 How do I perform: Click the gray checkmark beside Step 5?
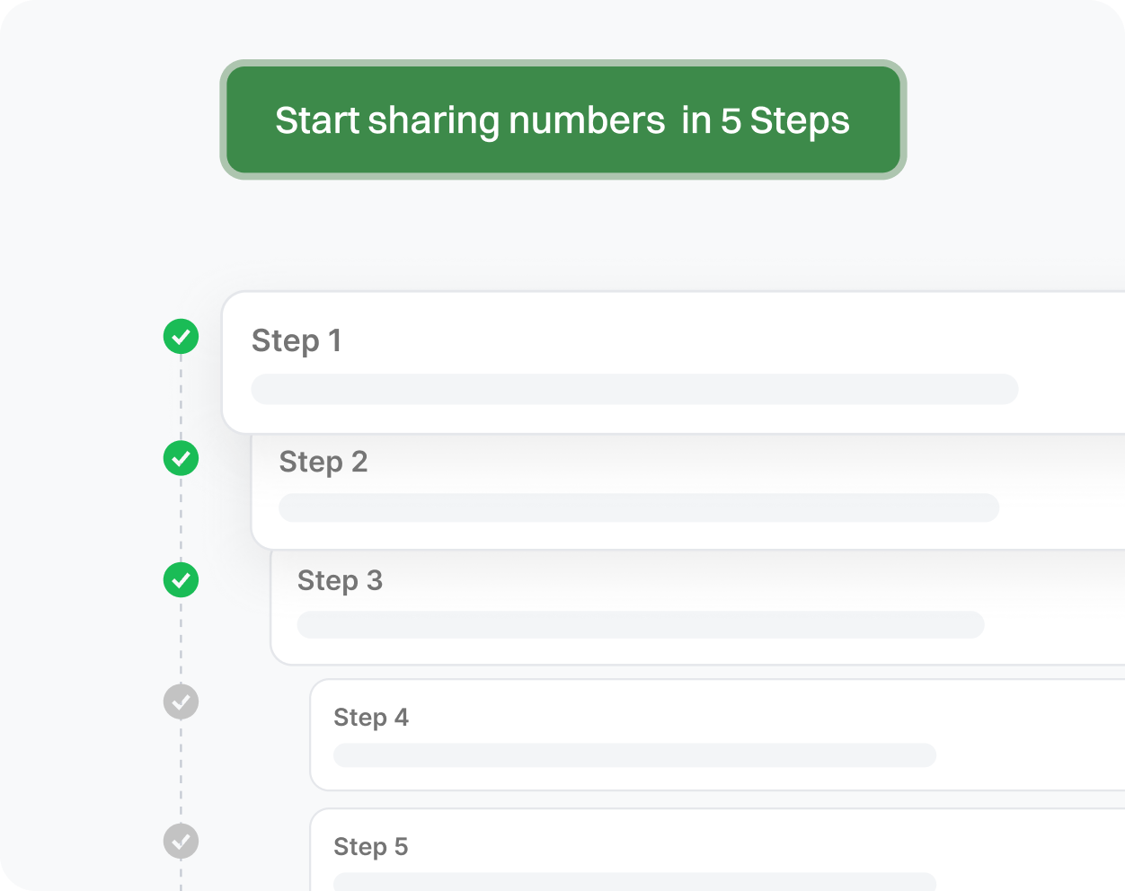(x=181, y=842)
